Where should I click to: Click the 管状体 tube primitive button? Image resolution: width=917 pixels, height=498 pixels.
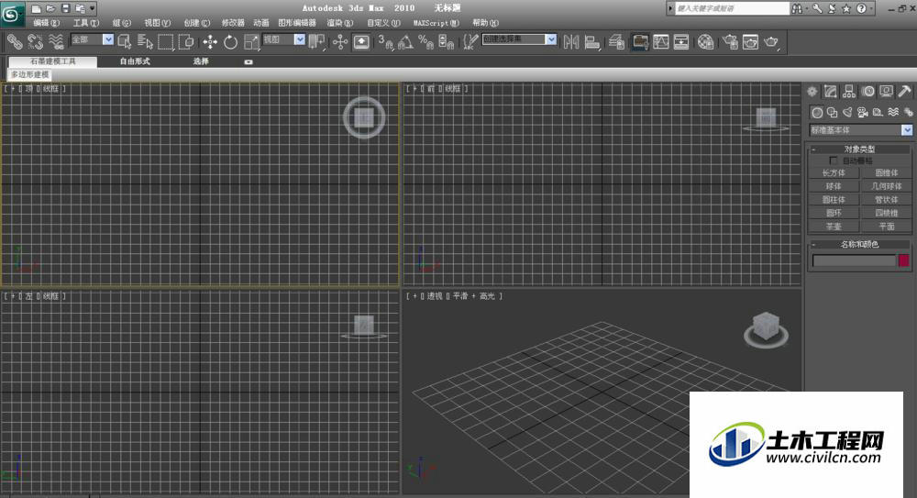click(x=887, y=200)
